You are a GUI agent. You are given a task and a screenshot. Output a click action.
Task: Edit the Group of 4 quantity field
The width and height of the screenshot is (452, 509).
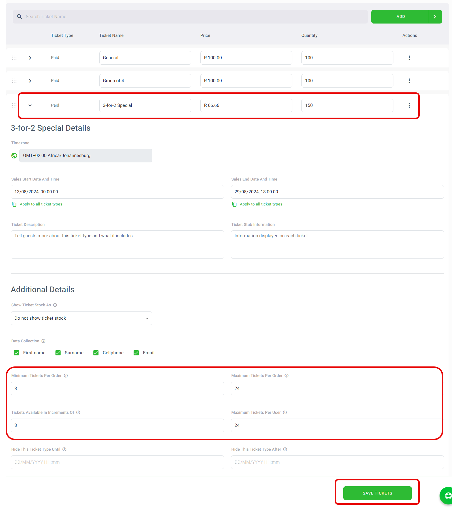coord(347,81)
